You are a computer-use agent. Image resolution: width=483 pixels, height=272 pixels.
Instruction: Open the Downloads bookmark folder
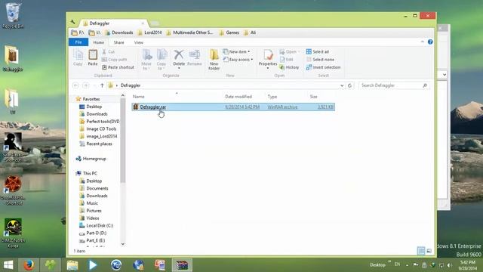(x=119, y=32)
